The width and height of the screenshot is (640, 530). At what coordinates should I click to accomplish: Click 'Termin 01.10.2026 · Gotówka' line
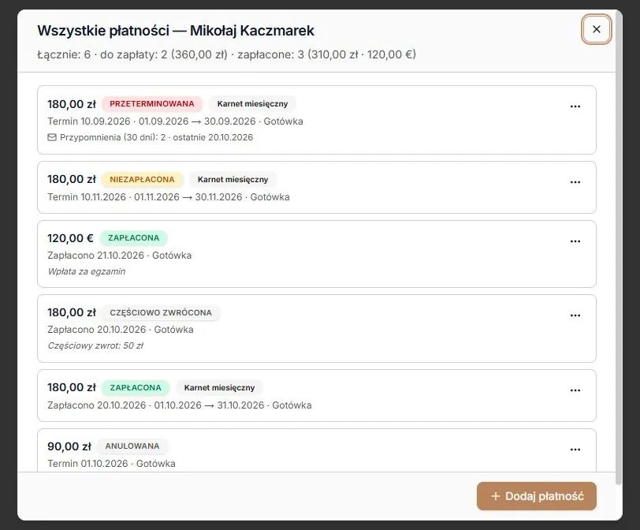coord(111,464)
